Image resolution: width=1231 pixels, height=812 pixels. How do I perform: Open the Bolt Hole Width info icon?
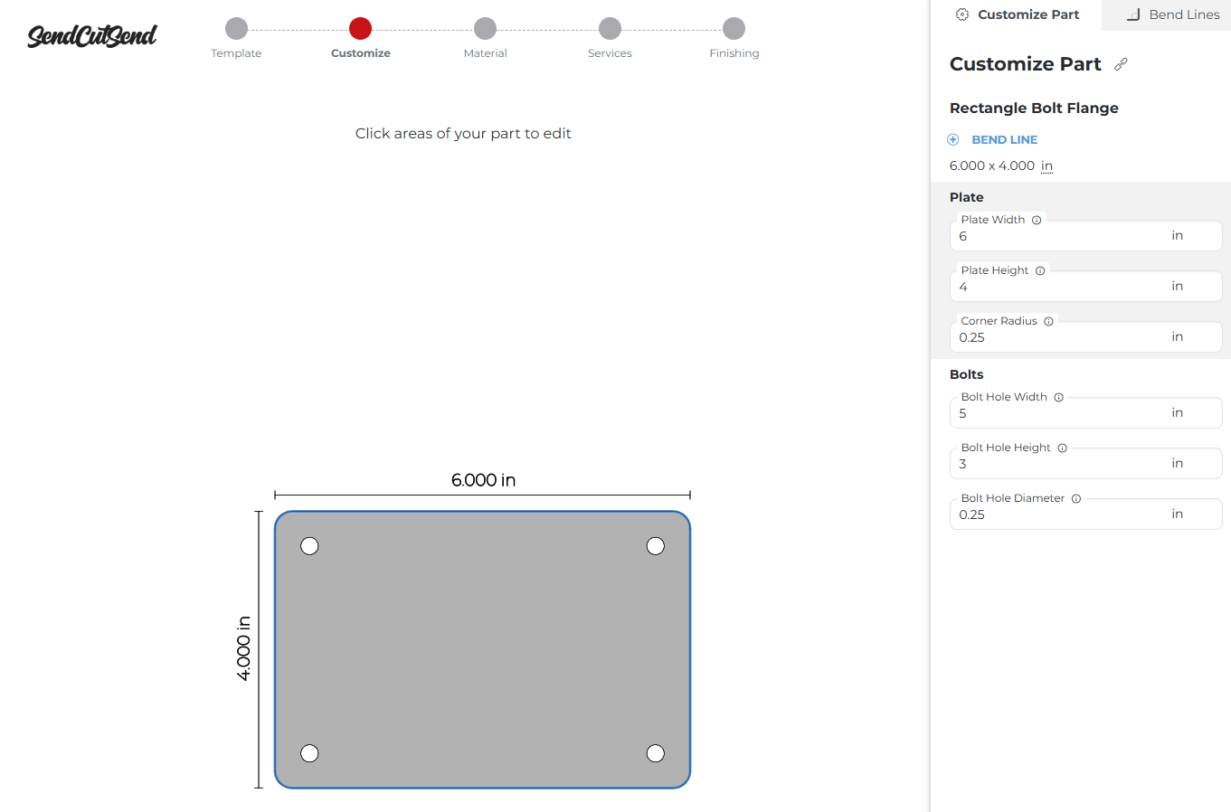[1058, 397]
